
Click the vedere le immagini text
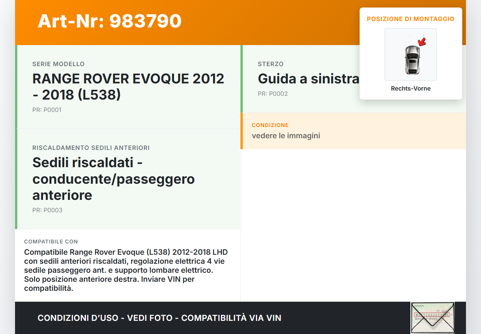coord(286,136)
